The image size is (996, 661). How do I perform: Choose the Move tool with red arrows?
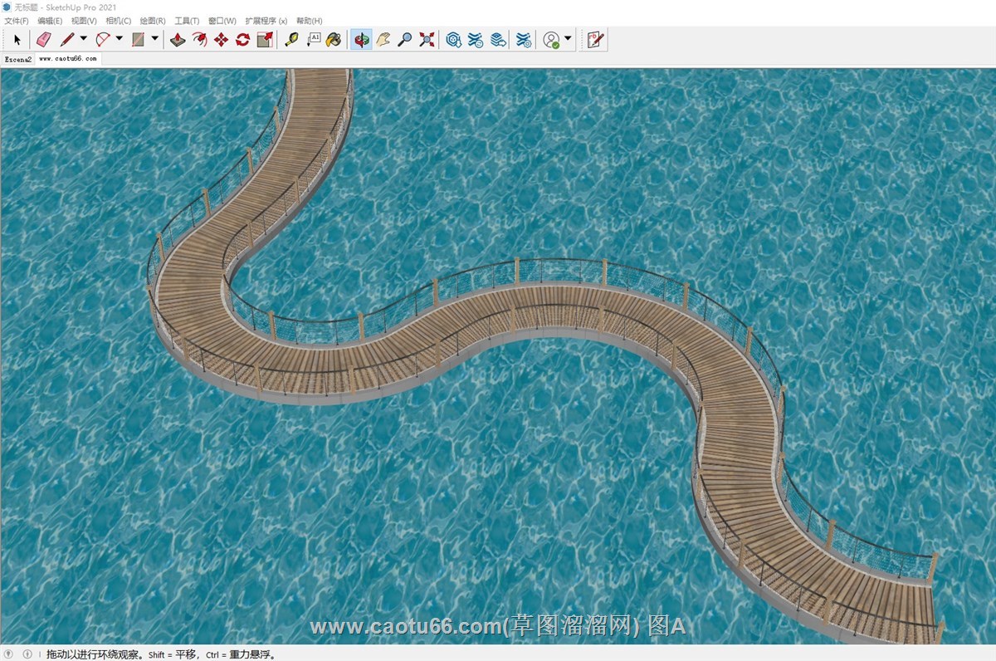221,39
